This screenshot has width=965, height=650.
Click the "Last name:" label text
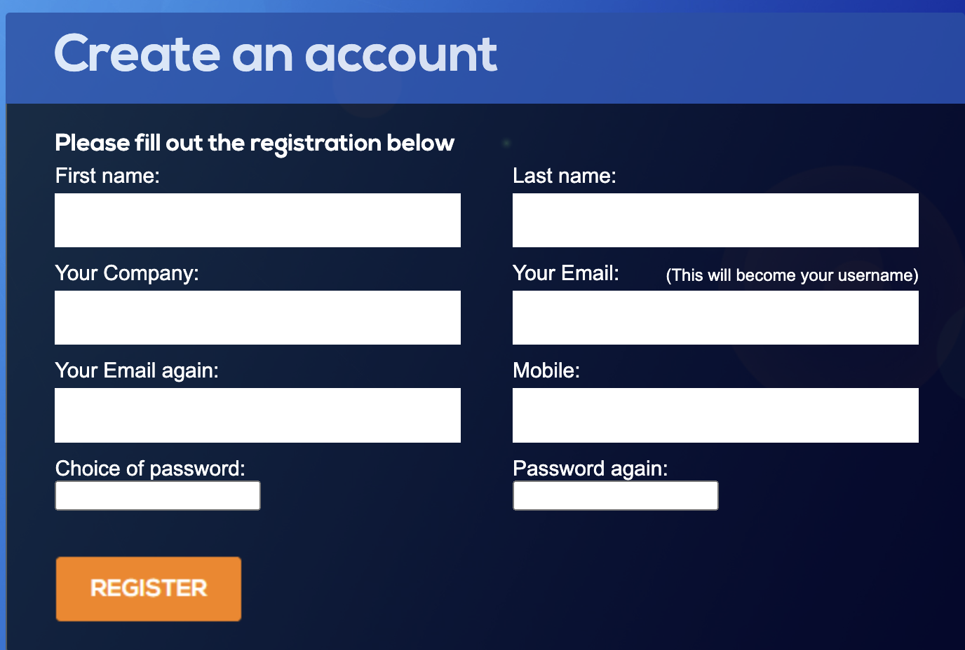(564, 176)
